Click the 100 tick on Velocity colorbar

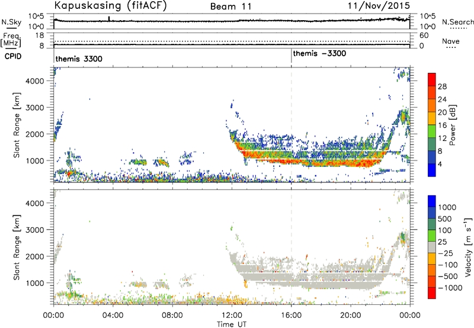tap(445, 230)
